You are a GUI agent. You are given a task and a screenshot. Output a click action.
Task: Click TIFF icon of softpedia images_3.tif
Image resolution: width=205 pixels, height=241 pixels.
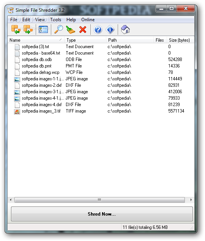(17, 111)
